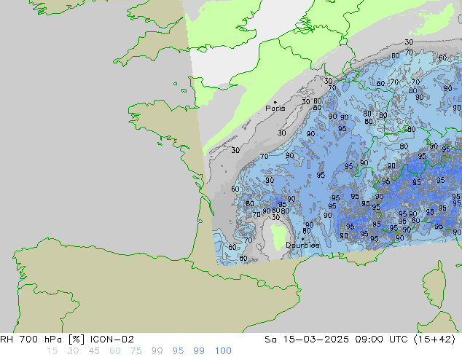Viewport: 462px width, 357px height.
Task: Select the 100 legend value
Action: (x=223, y=351)
